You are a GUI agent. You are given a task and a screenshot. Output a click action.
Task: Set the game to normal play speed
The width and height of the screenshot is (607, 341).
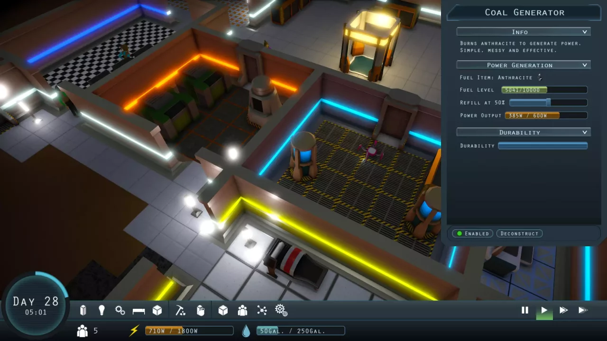544,310
